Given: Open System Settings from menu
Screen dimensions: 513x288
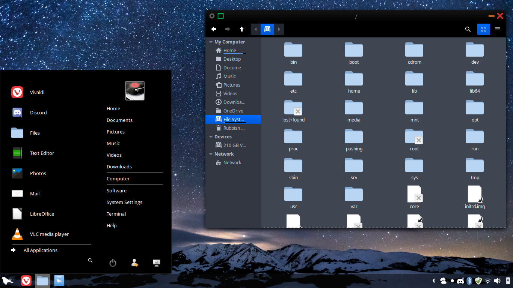Looking at the screenshot, I should (x=124, y=202).
